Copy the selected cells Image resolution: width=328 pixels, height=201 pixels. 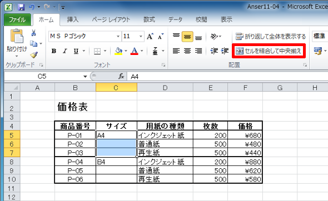pos(33,44)
